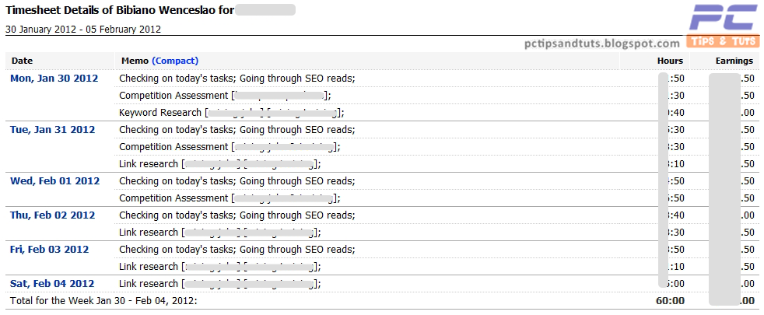Screen dimensions: 764x315
Task: Open Mon, Jan 30 2012 date link
Action: click(x=54, y=79)
